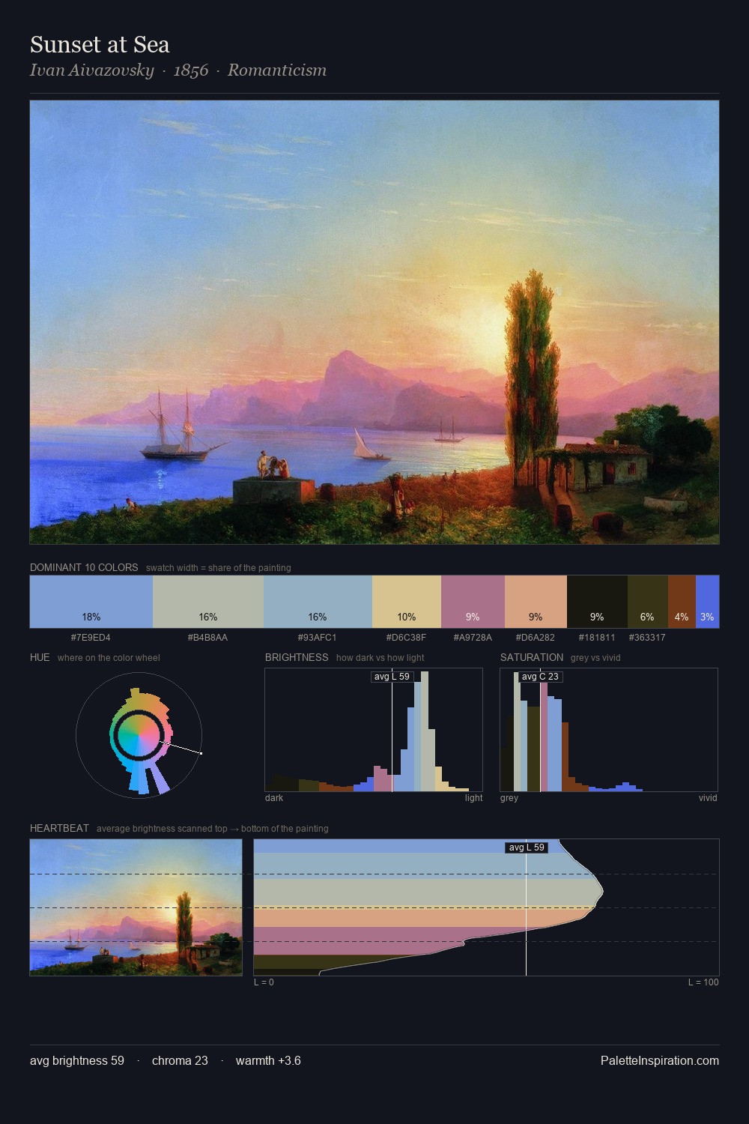Screen dimensions: 749x1124
Task: Click 'warmth +3.6' in the footer
Action: pyautogui.click(x=268, y=1060)
